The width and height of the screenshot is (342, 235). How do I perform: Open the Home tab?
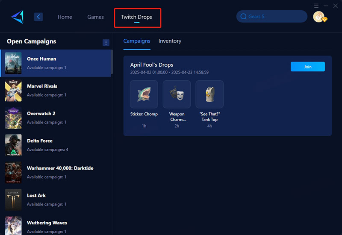pyautogui.click(x=65, y=17)
